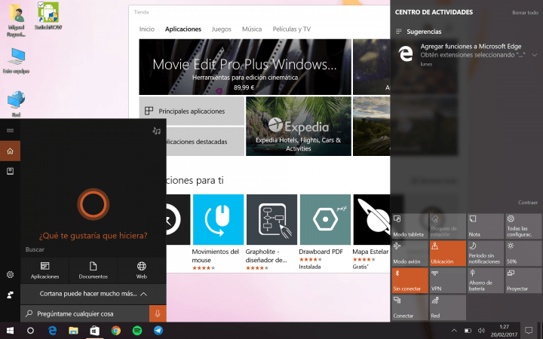Open File Explorer from taskbar
The image size is (543, 339).
(73, 331)
